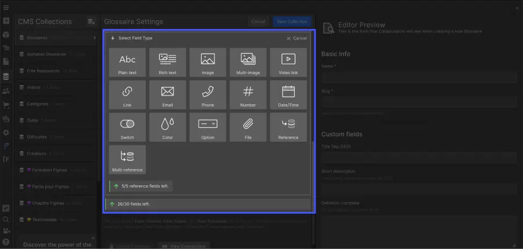
Task: Click the '5/5 reference fields left.' notice
Action: (141, 186)
